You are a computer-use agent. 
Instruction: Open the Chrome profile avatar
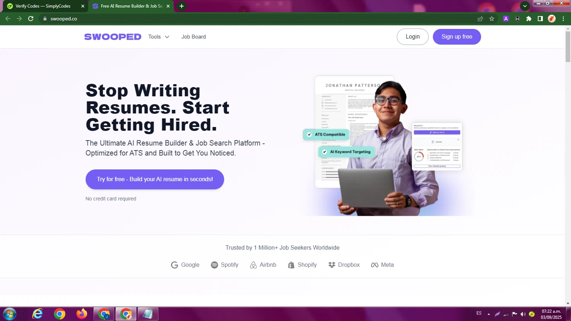[x=552, y=19]
